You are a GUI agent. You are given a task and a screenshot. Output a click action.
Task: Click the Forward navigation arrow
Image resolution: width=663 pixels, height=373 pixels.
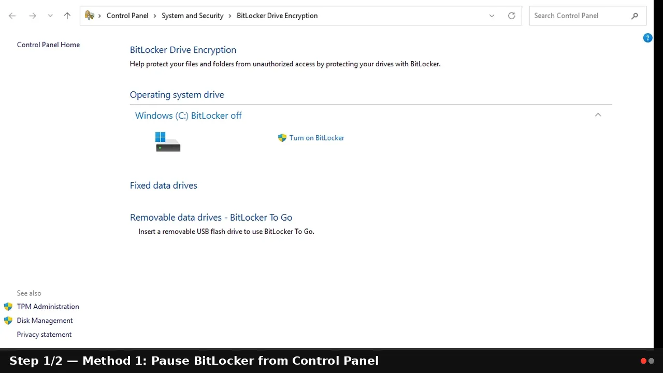(x=33, y=16)
